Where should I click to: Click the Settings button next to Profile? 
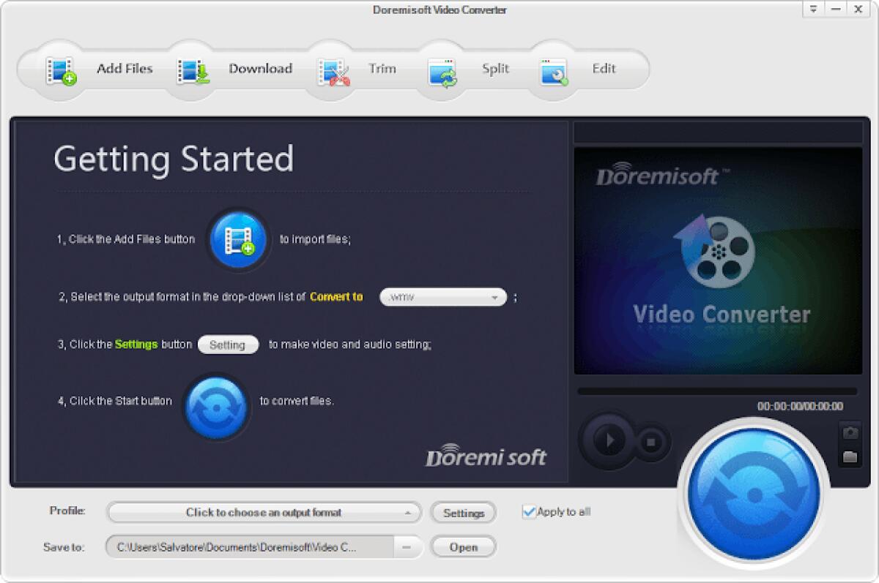pyautogui.click(x=463, y=513)
